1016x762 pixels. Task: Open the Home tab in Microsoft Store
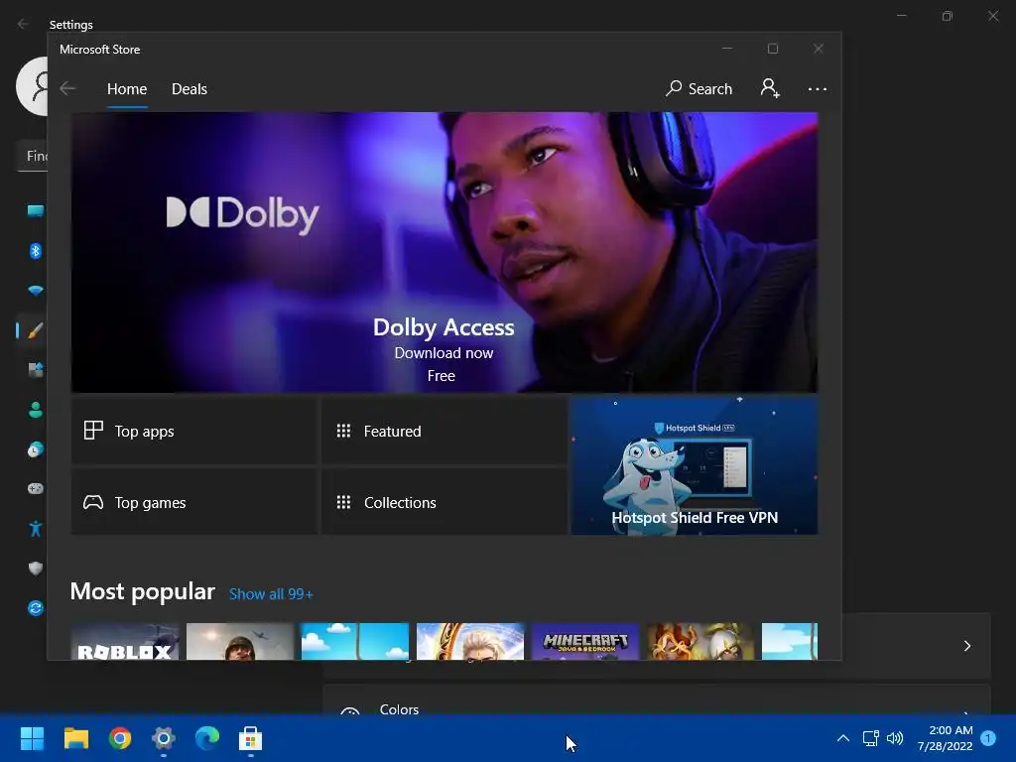(127, 88)
